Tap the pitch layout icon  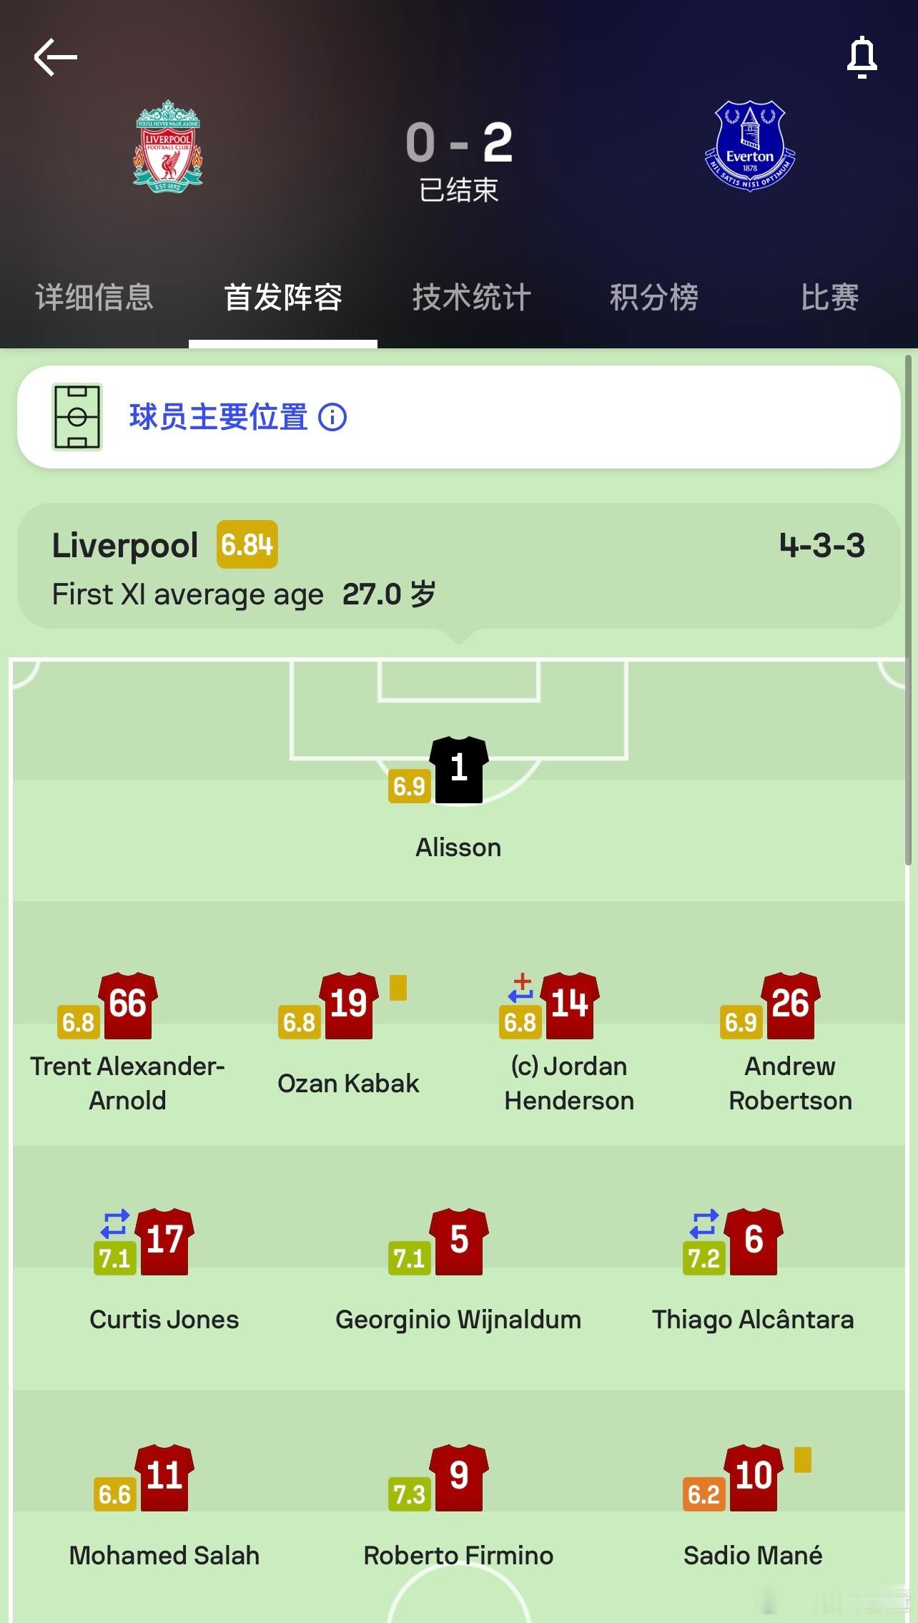(x=77, y=417)
